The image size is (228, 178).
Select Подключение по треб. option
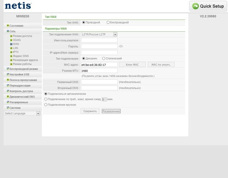coord(46,99)
